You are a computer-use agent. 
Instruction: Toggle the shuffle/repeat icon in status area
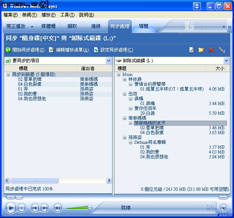(210, 208)
